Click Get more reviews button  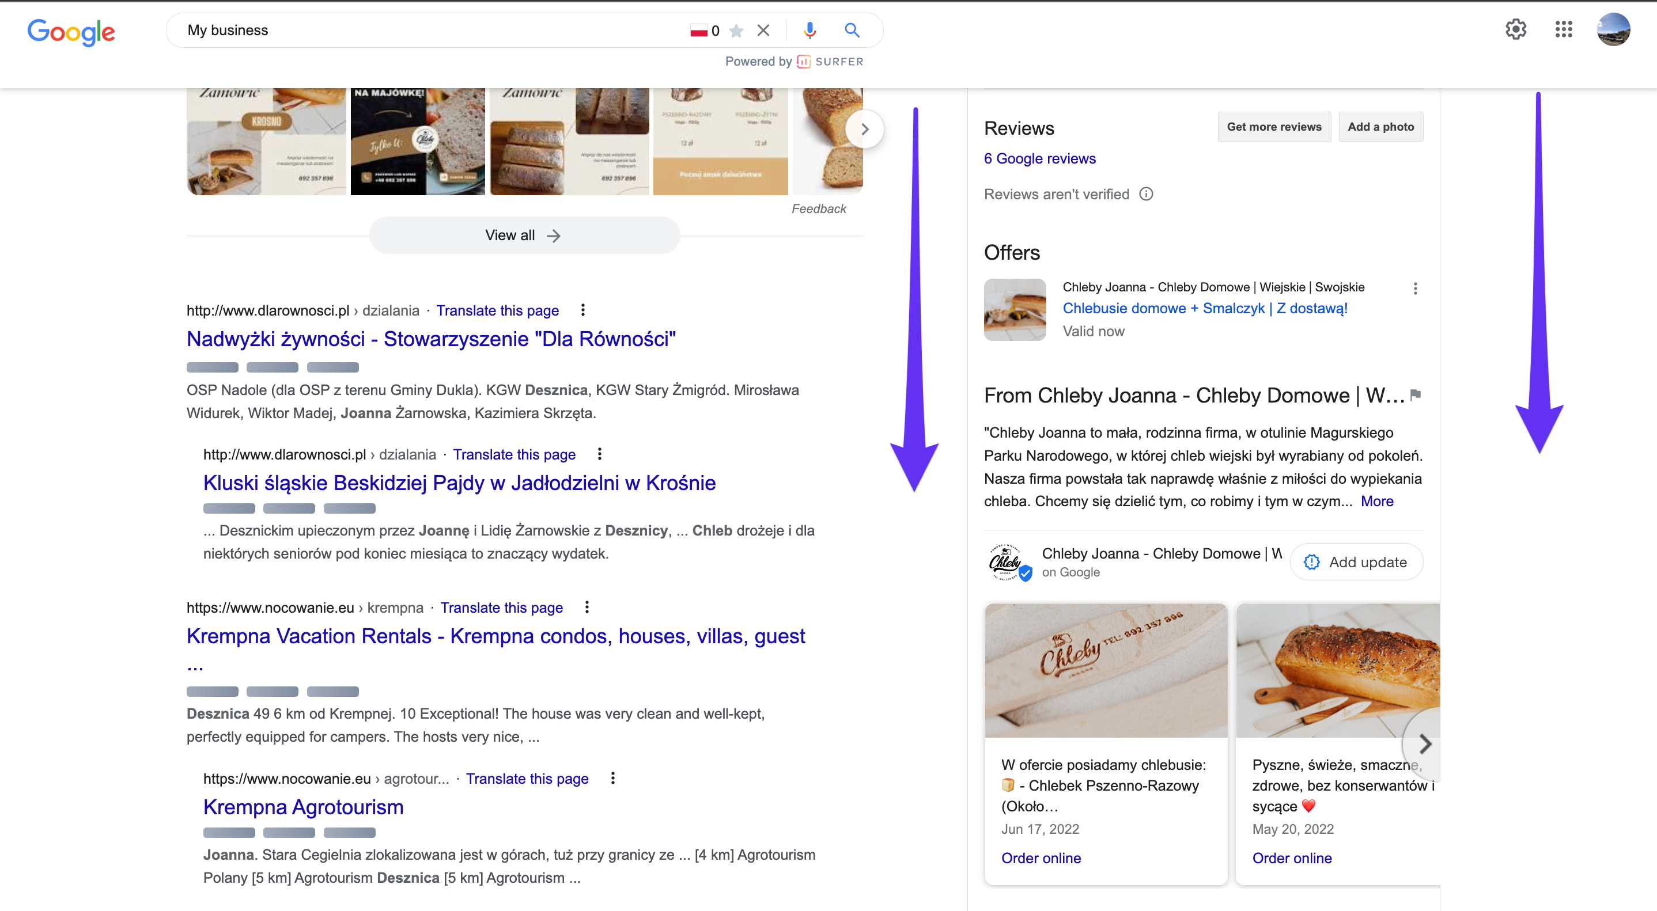1274,127
